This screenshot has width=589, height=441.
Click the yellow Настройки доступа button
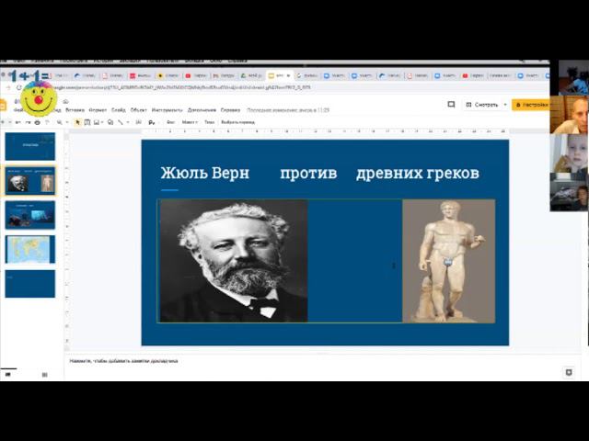531,105
